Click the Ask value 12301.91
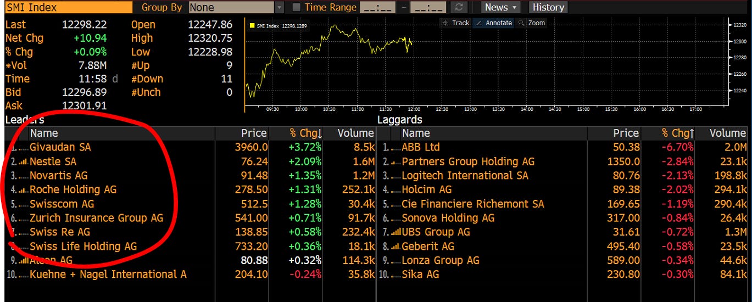 tap(85, 105)
